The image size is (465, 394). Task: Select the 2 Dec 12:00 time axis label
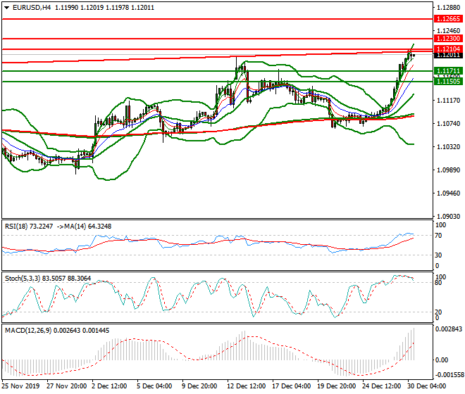[109, 386]
